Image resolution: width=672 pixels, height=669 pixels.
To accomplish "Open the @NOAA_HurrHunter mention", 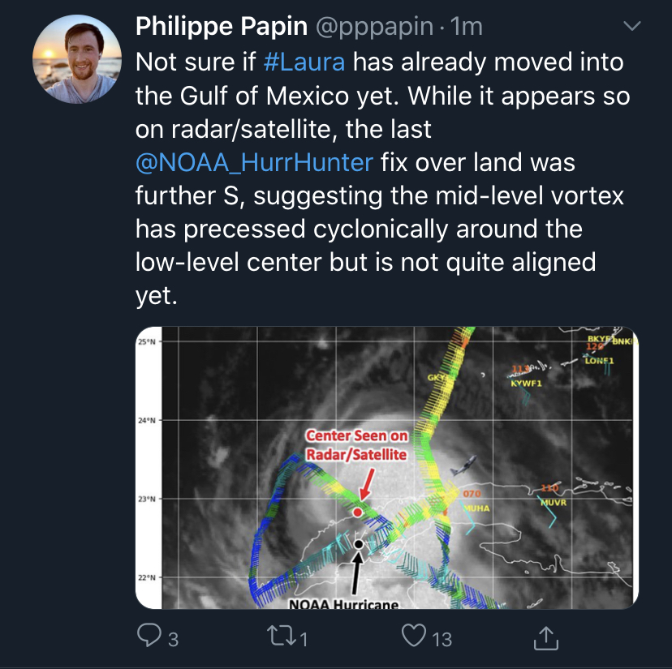I will 254,161.
